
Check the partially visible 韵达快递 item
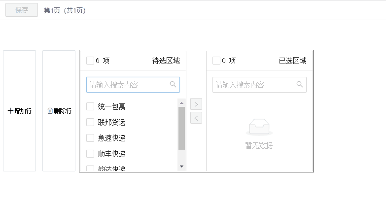(x=90, y=168)
